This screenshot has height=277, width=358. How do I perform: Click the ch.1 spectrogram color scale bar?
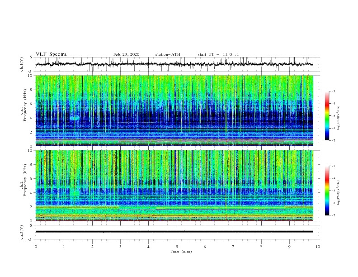click(327, 116)
